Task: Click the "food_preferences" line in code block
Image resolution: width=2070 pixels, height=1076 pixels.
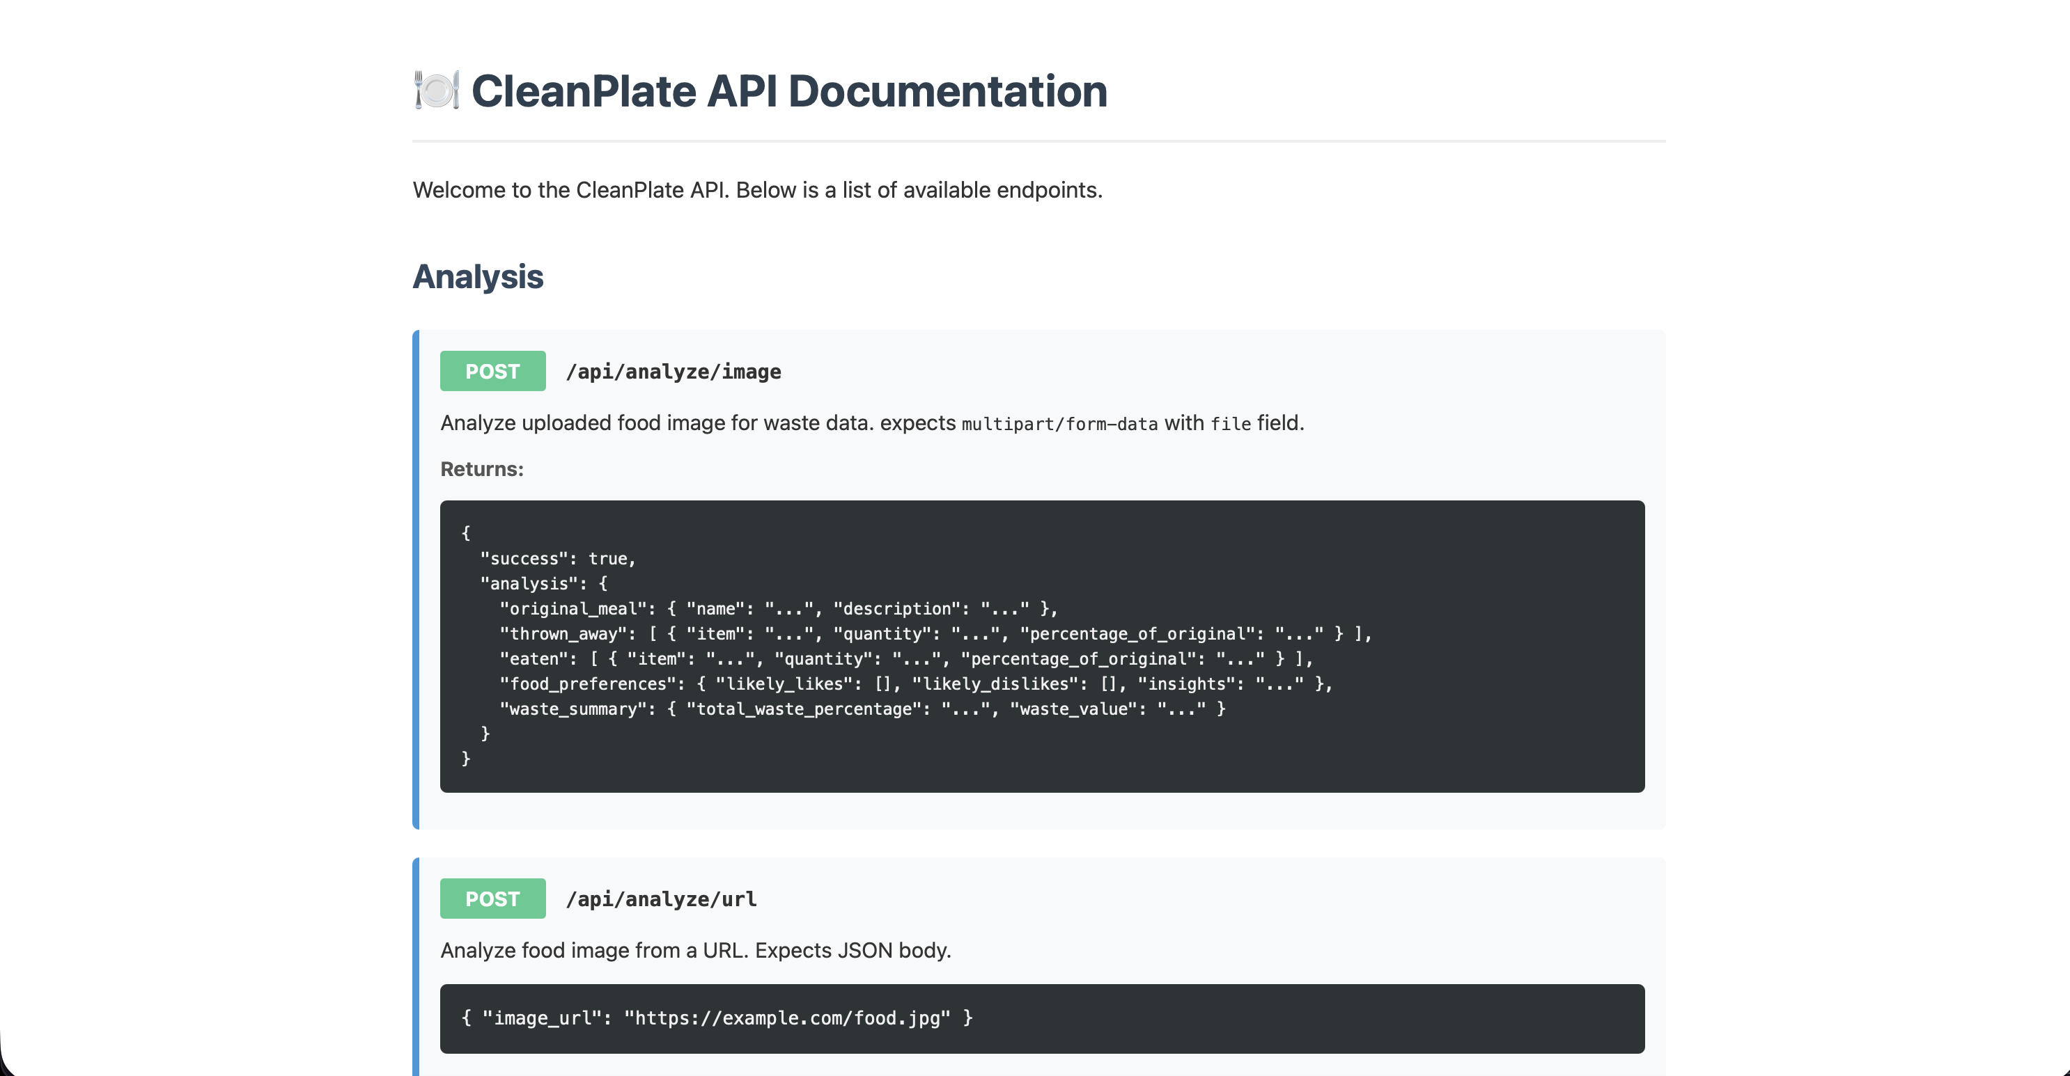Action: click(915, 683)
